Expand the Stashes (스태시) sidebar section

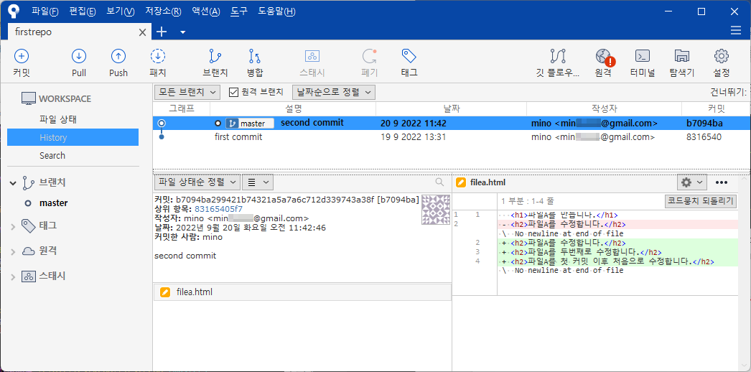tap(13, 276)
